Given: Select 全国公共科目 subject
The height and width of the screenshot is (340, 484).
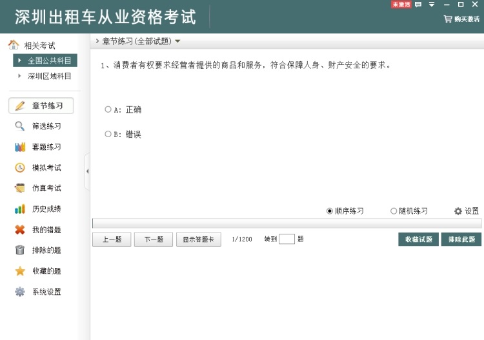Looking at the screenshot, I should click(45, 61).
